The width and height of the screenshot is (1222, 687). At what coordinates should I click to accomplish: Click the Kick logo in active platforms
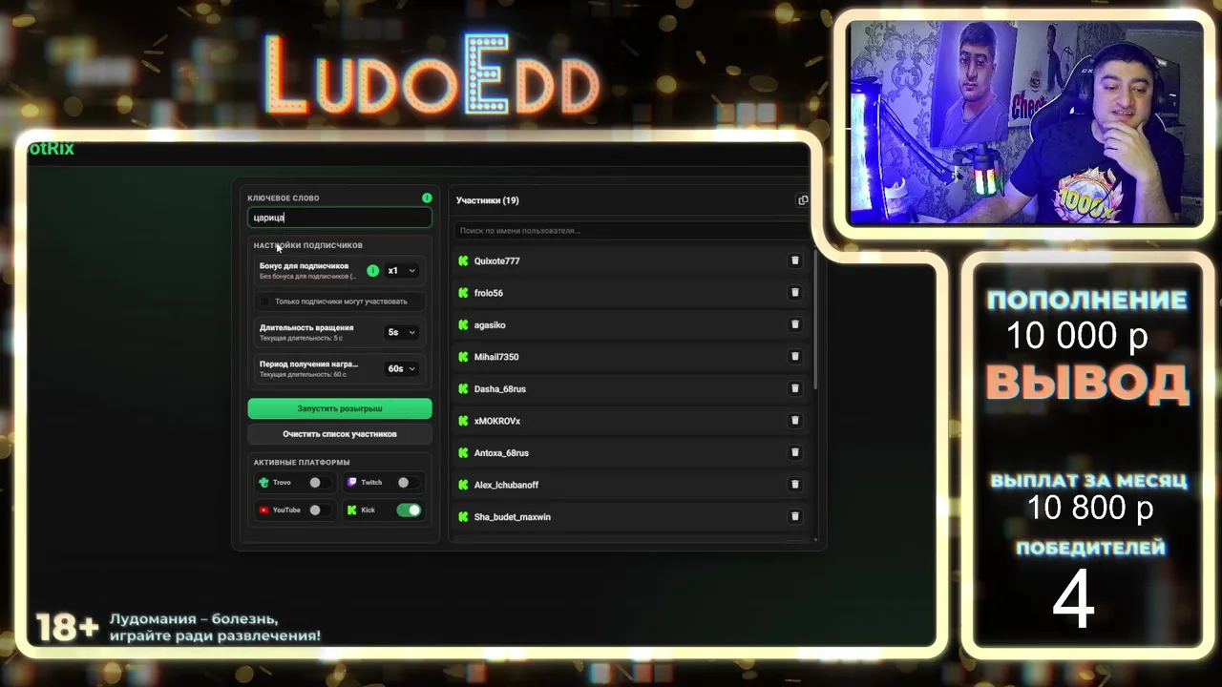click(352, 510)
